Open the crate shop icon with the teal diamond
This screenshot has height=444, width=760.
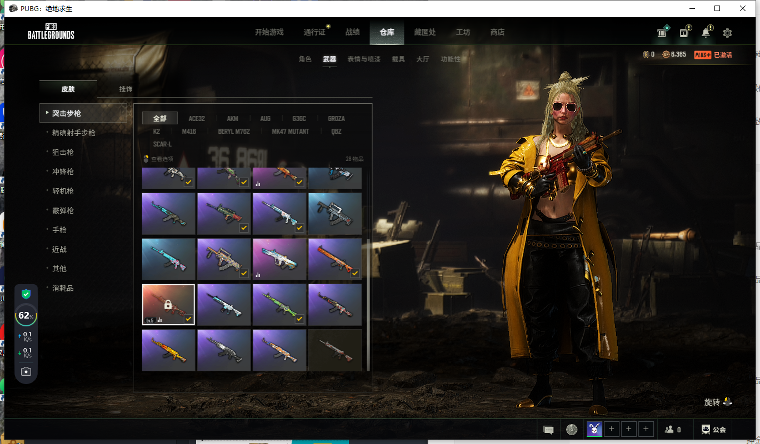point(662,32)
